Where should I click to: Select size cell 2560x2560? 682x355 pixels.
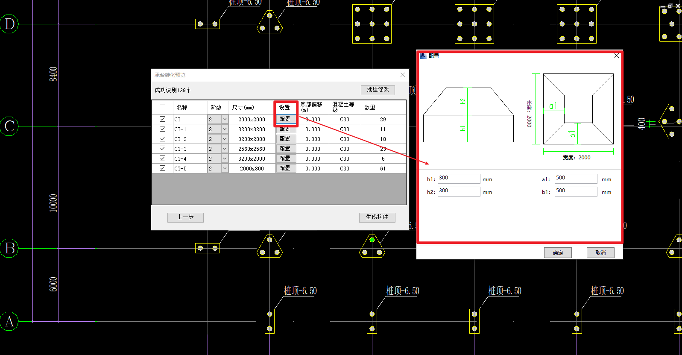pyautogui.click(x=252, y=149)
